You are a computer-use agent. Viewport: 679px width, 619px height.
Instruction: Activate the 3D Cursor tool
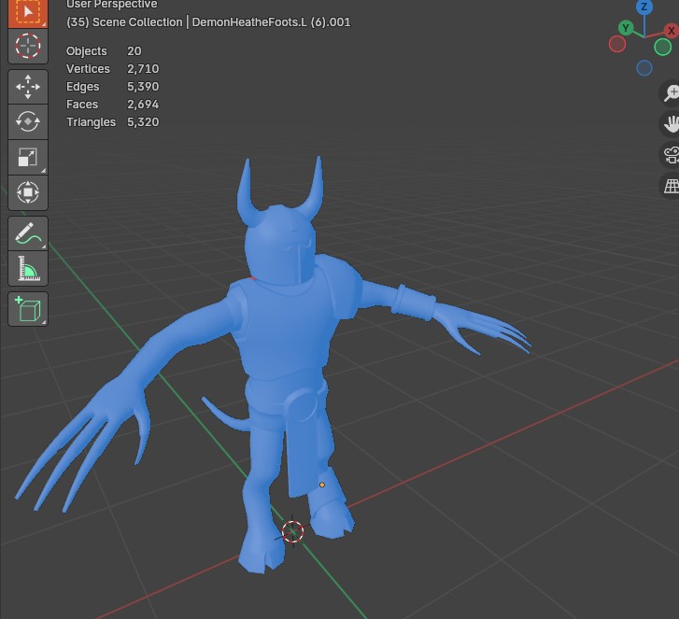pos(28,46)
